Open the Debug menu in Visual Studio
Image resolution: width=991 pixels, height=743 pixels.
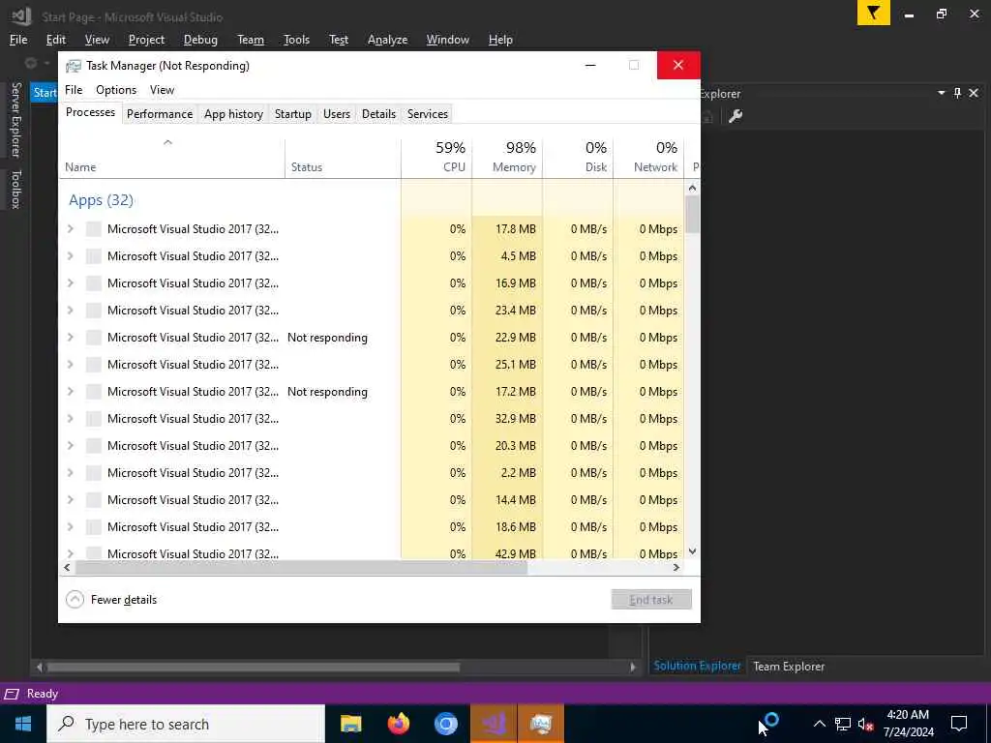click(200, 39)
